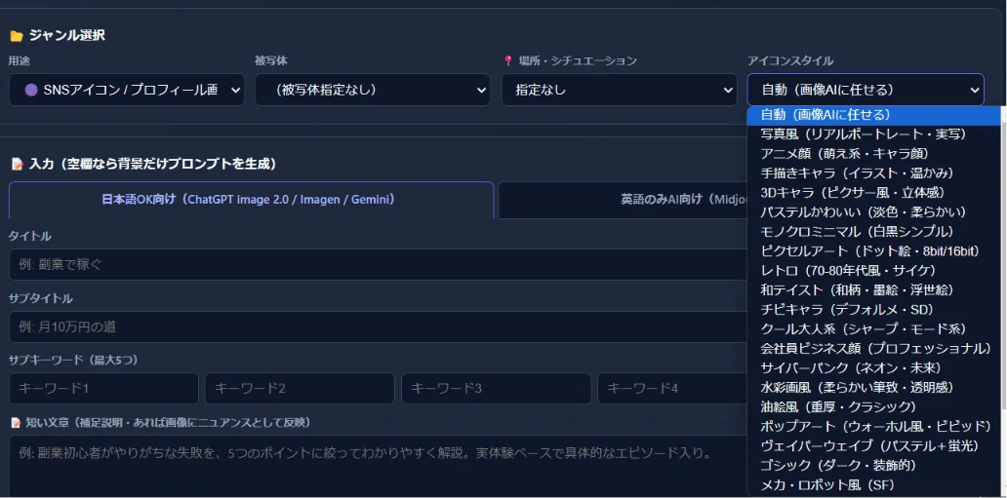Click the キーワード1 input box
Screen dimensions: 1007x498
103,388
